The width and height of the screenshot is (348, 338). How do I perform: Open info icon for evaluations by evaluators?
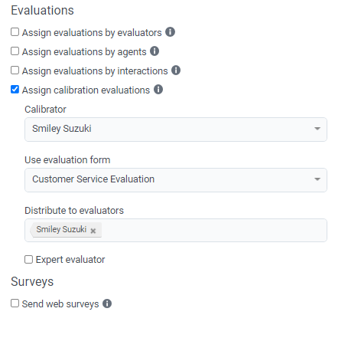pos(170,32)
